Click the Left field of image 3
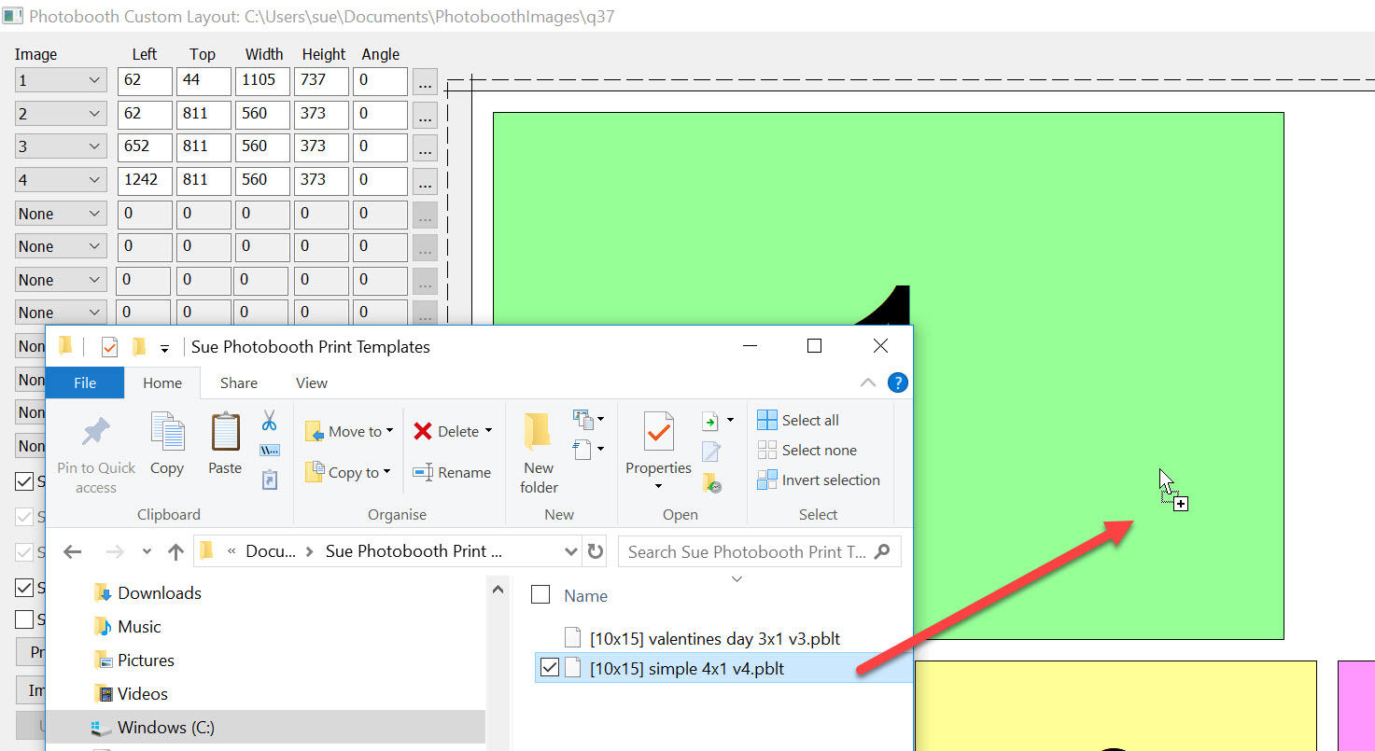This screenshot has height=751, width=1375. 145,146
